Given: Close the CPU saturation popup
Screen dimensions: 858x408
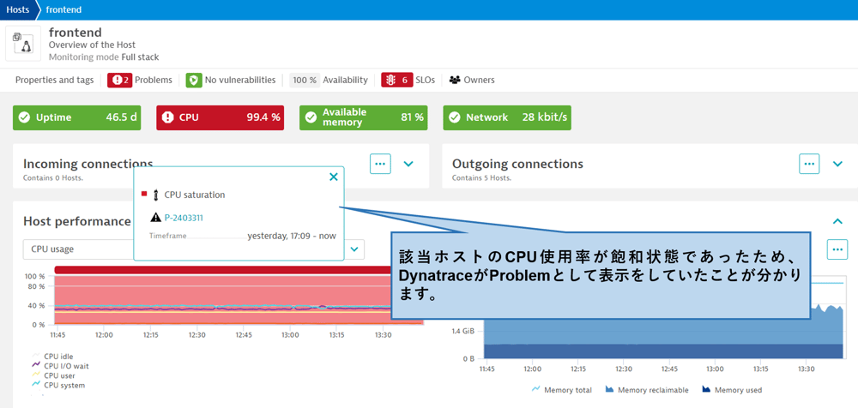Looking at the screenshot, I should (334, 177).
